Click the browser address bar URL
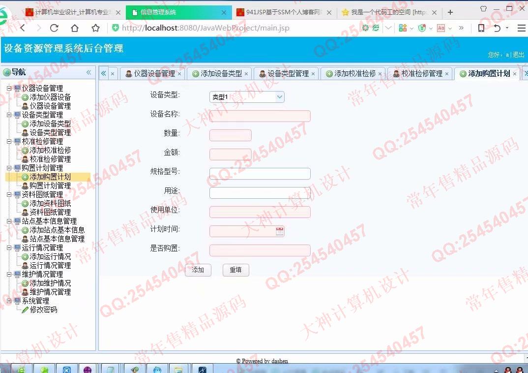 click(x=205, y=28)
